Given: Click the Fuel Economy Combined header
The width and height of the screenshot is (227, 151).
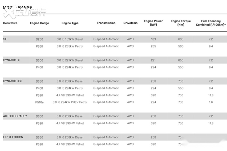Looking at the screenshot, I should coord(211,23).
